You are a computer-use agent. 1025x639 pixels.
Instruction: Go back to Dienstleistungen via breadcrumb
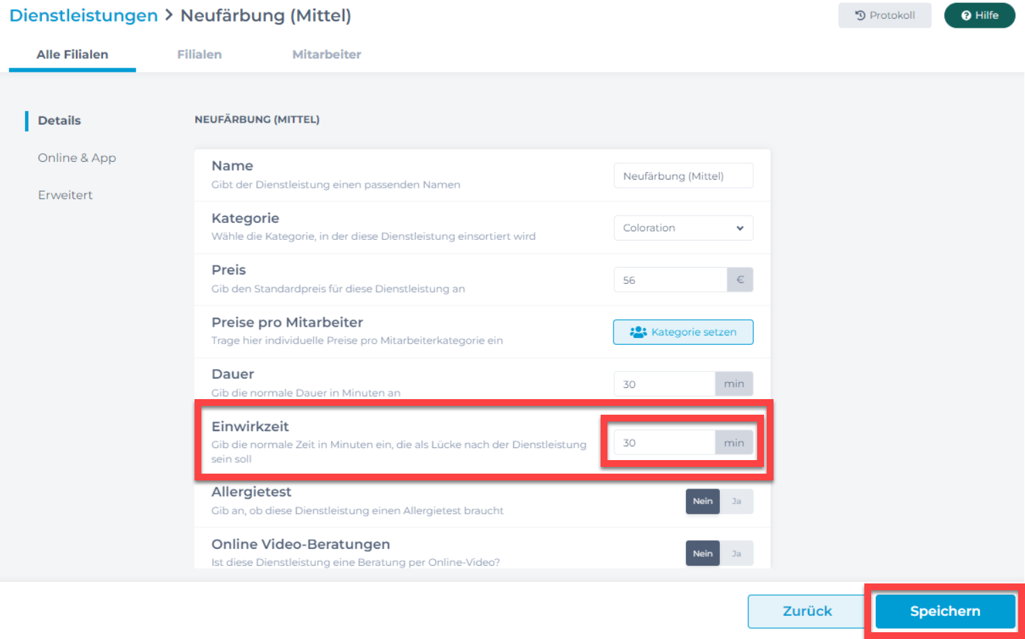pos(83,16)
